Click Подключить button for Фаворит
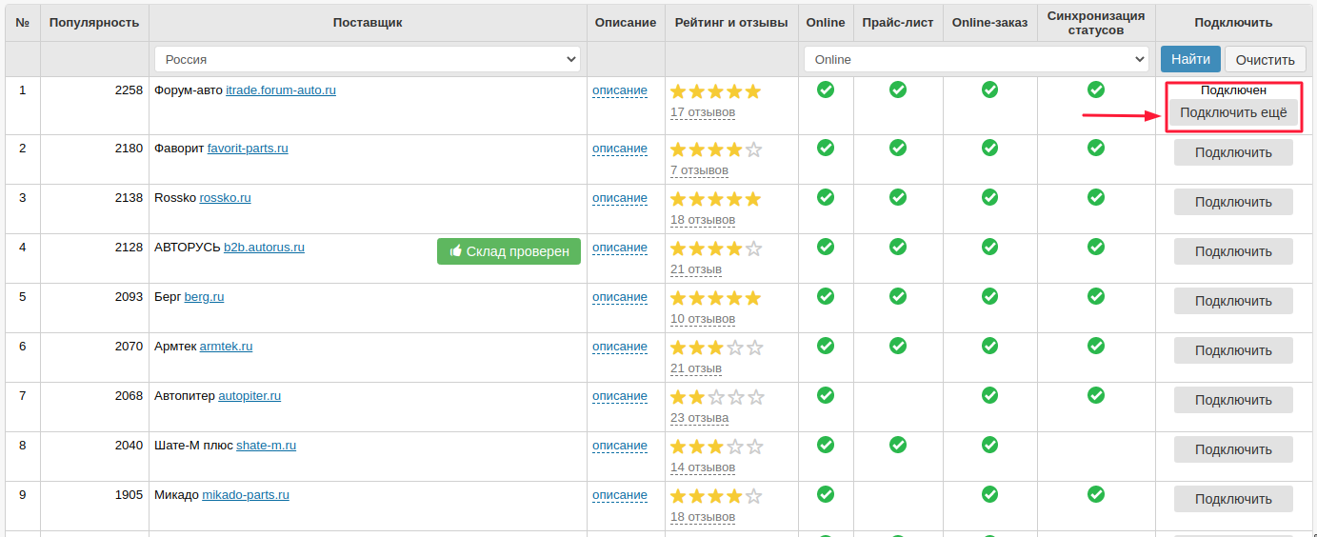This screenshot has height=537, width=1317. click(1233, 152)
